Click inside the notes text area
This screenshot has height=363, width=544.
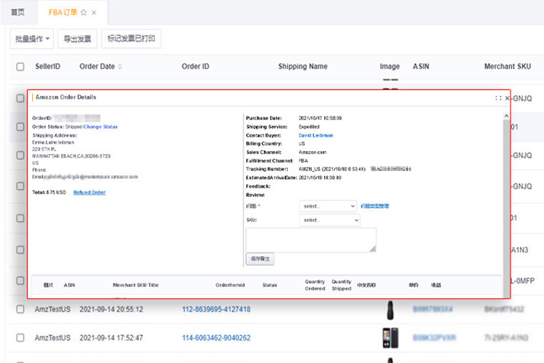(311, 240)
